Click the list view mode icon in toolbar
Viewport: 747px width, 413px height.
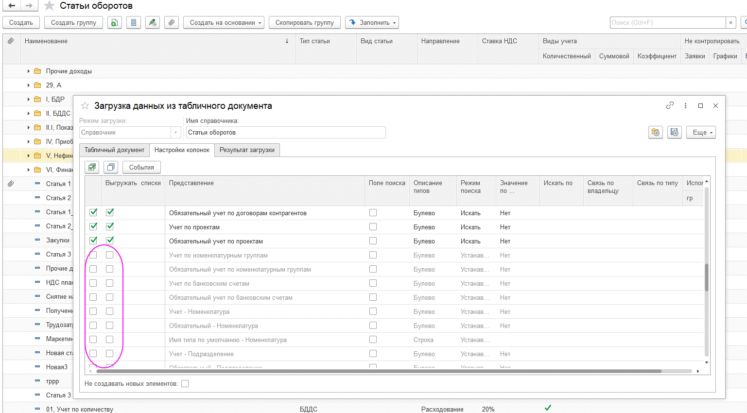[134, 22]
